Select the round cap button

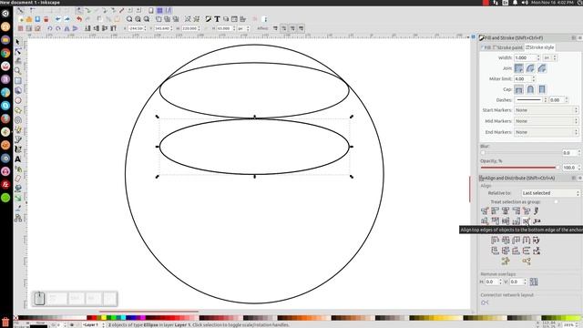pyautogui.click(x=530, y=89)
